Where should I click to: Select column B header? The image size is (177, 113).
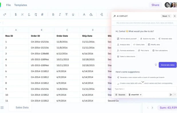tap(42, 30)
